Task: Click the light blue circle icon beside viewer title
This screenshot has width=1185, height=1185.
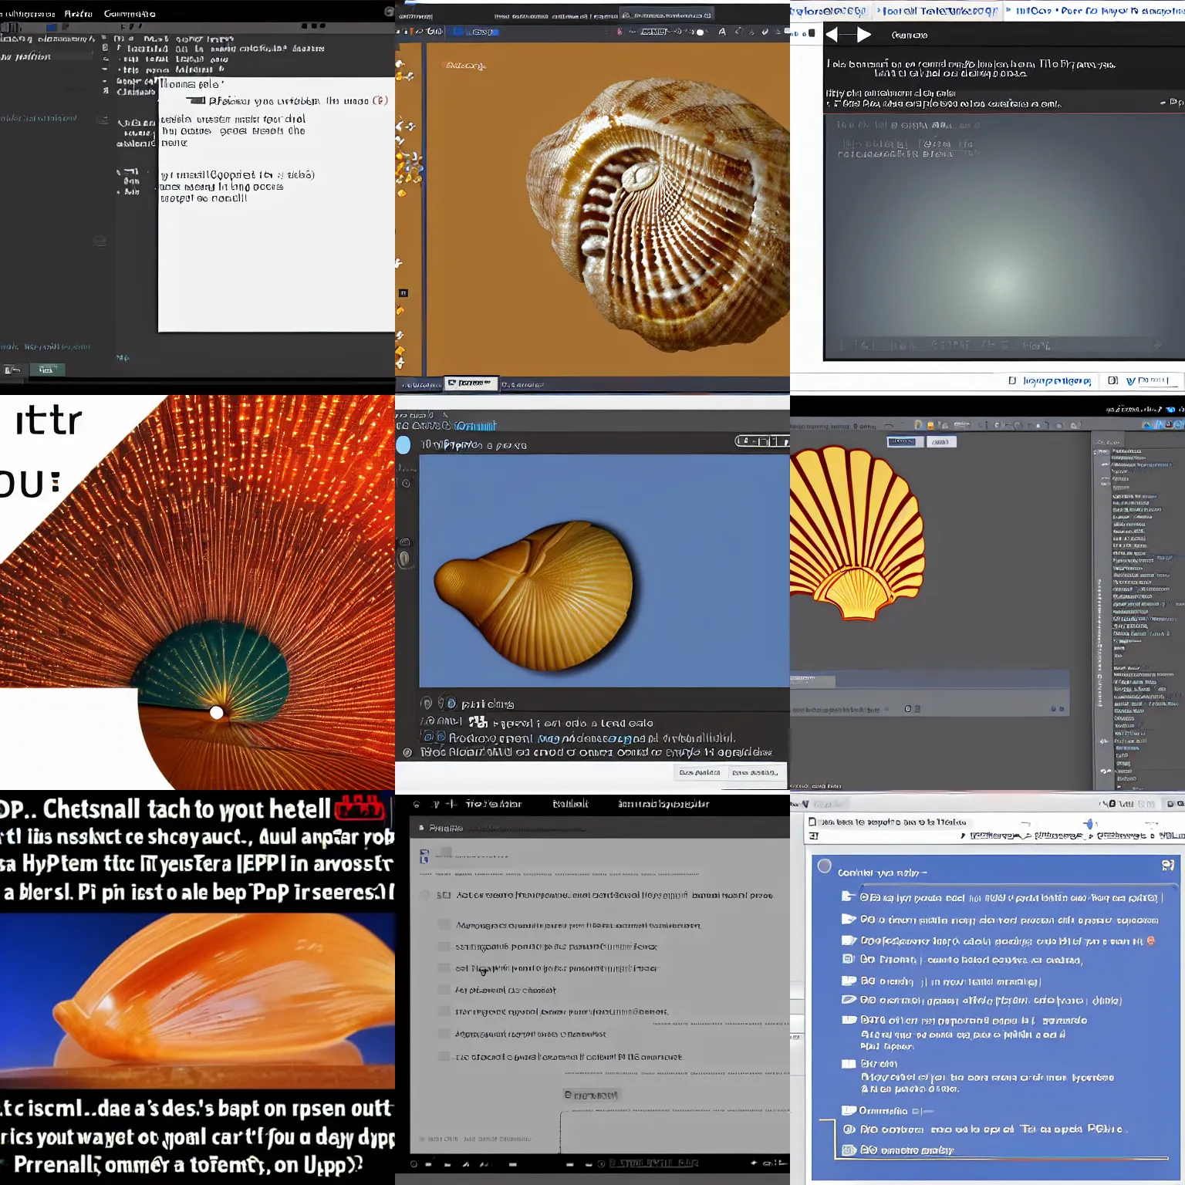Action: 403,444
